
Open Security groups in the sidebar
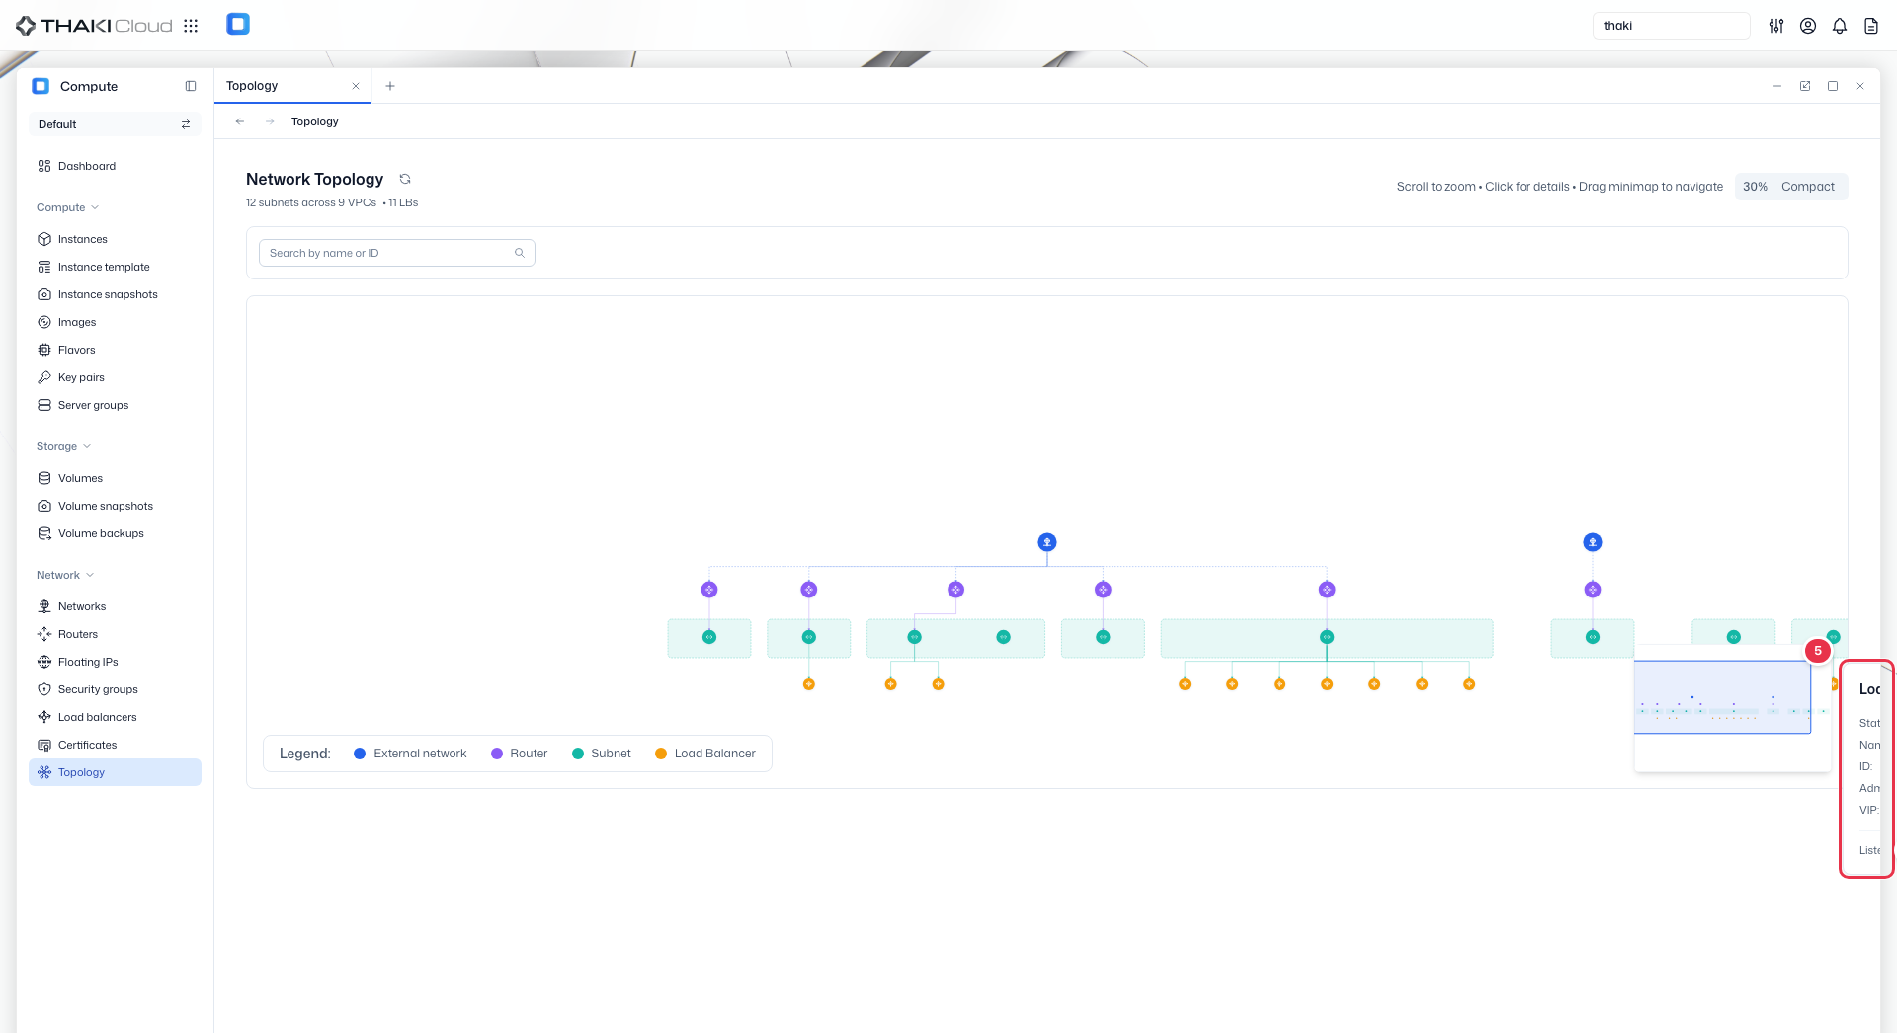point(115,689)
